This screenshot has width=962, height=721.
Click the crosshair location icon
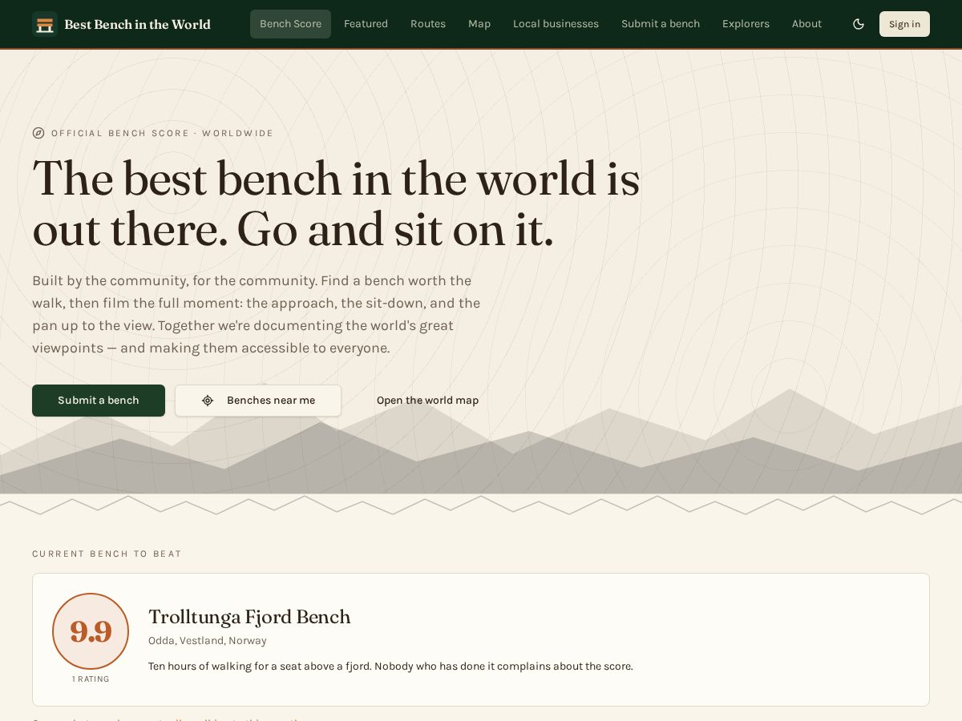click(208, 401)
